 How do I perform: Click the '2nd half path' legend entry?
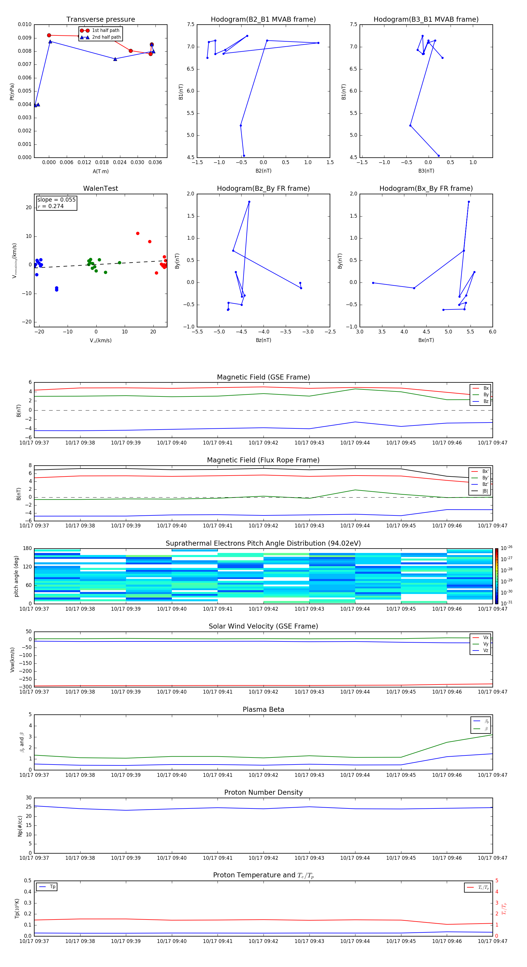click(x=100, y=37)
